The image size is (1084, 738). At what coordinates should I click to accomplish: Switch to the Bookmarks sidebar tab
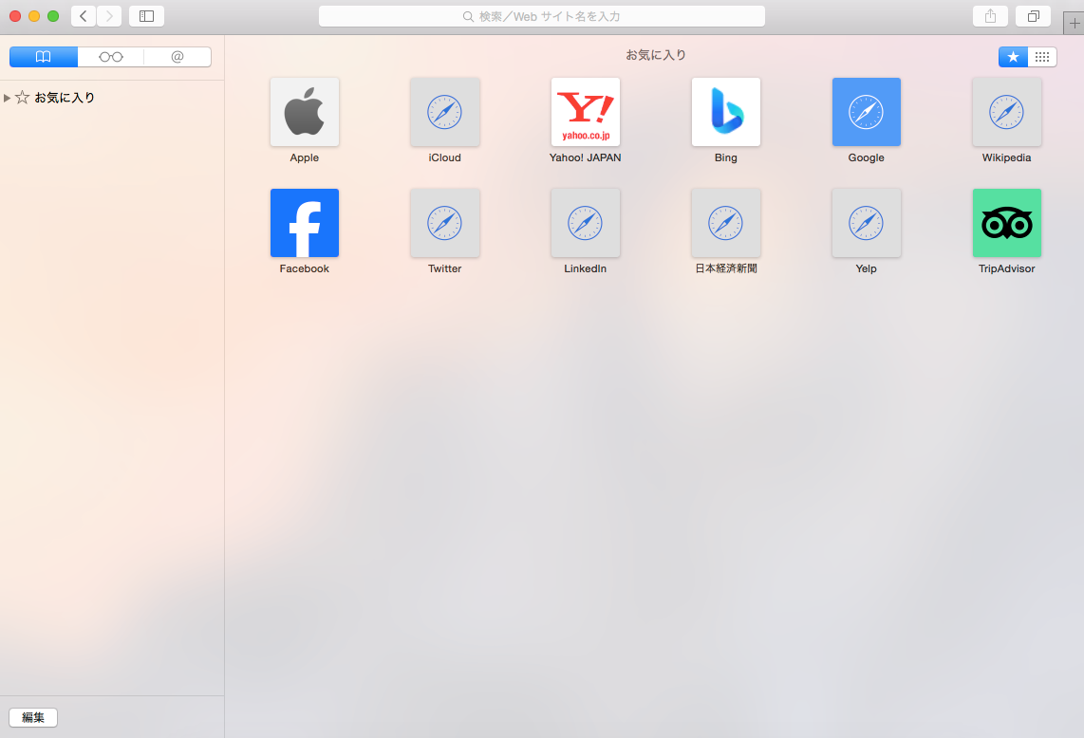click(44, 57)
